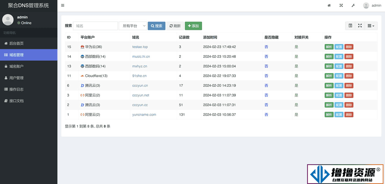Toggle 是否隐藏 value for cccyun.cc
The width and height of the screenshot is (385, 184).
click(266, 105)
